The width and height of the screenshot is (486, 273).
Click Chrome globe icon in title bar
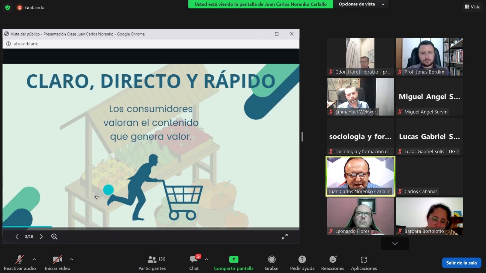point(6,34)
